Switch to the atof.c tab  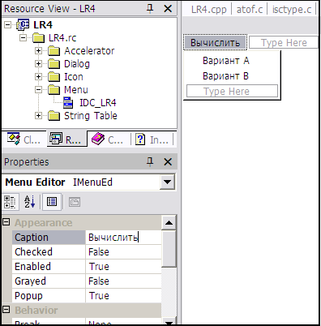tap(250, 10)
